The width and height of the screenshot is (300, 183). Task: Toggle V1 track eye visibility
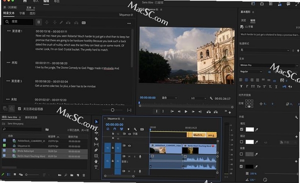129,146
